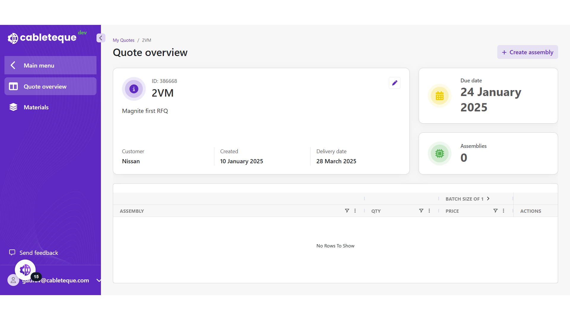Open the Qty column three-dot menu
Viewport: 570px width, 320px height.
429,211
